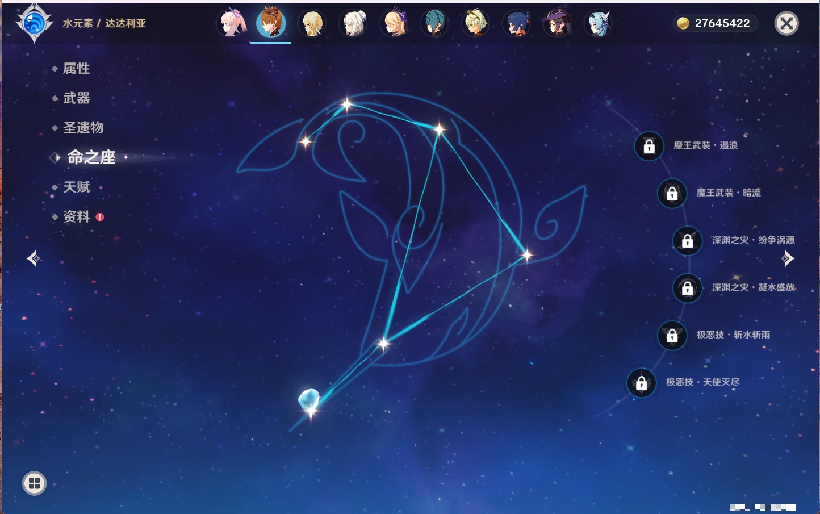Viewport: 820px width, 514px height.
Task: Open locked constellation 极恶技·斩水斩雨
Action: click(x=672, y=335)
